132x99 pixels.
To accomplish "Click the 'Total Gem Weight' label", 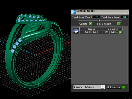I will point(82,17).
